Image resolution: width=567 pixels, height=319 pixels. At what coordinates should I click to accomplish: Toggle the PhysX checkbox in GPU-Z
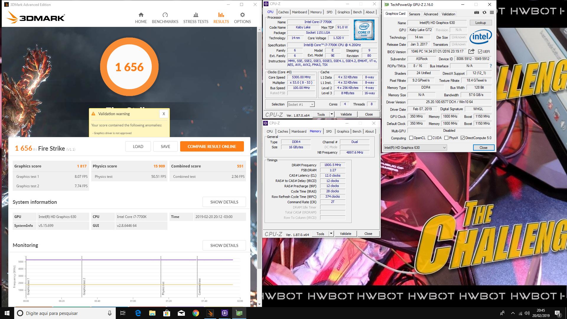click(x=446, y=138)
